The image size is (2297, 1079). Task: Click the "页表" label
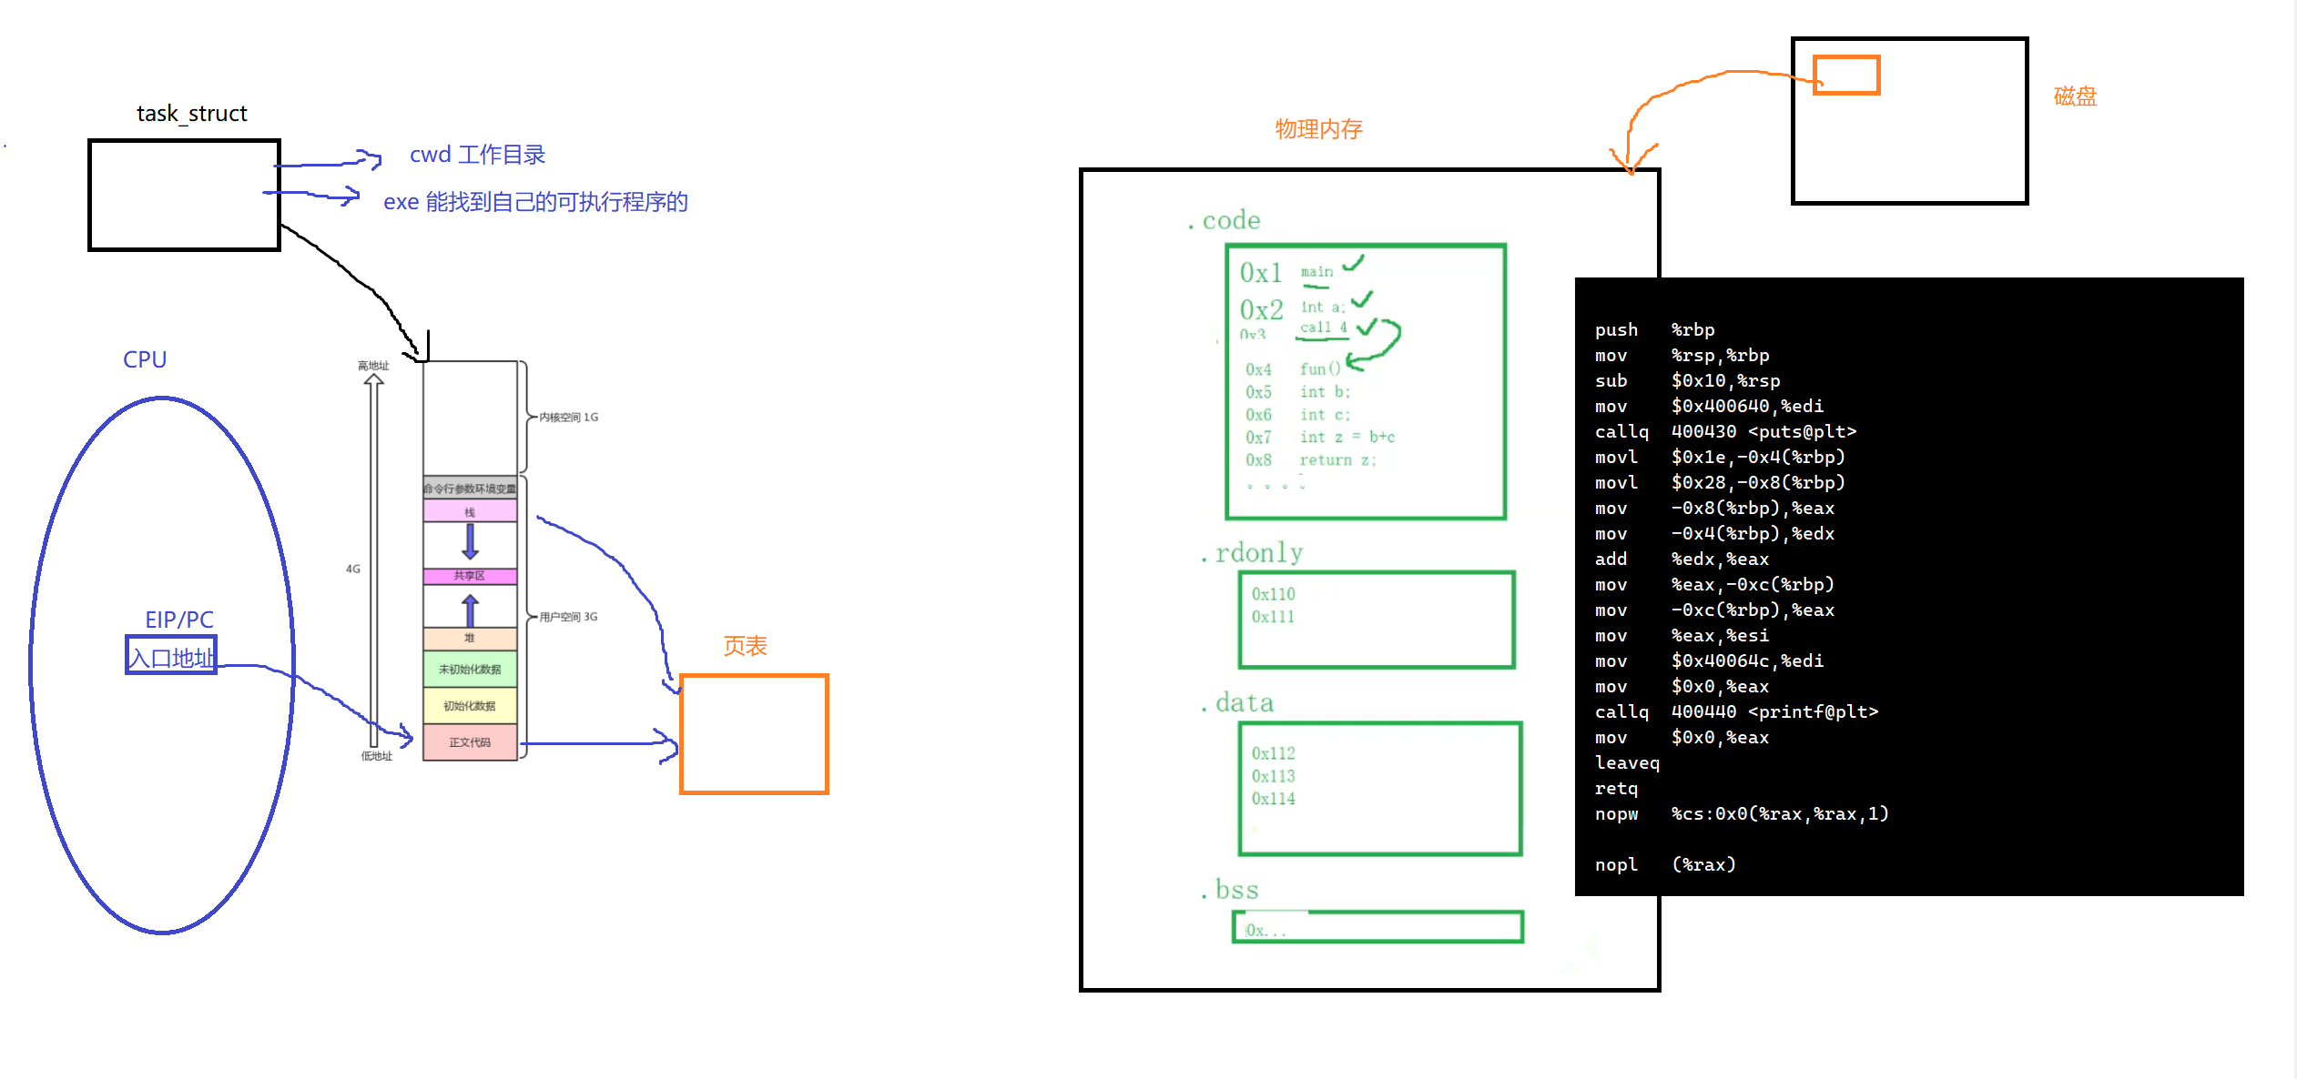point(745,646)
